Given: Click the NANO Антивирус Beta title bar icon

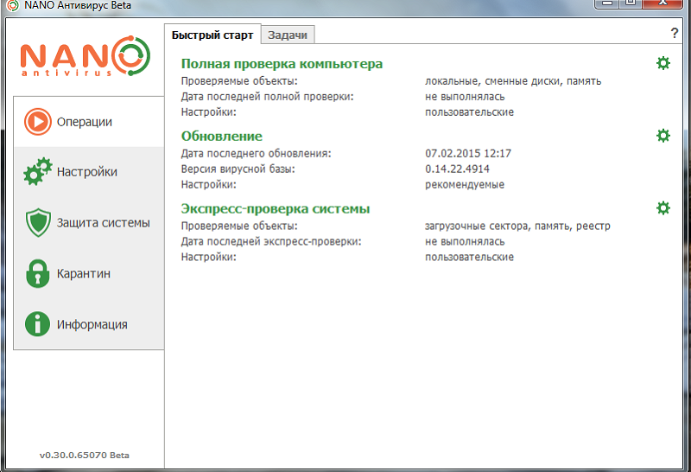Looking at the screenshot, I should coord(12,4).
